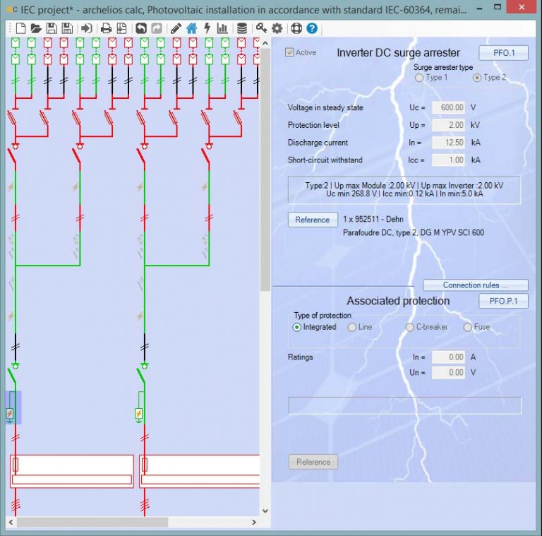Click the lifebuoy support icon

click(x=296, y=28)
